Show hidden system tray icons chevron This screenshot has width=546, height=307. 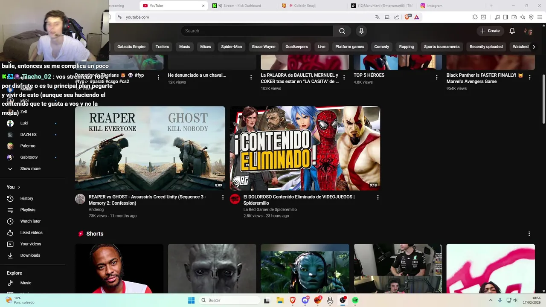coord(491,300)
